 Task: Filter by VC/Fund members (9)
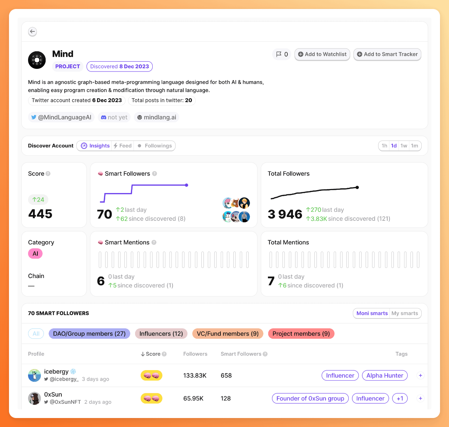pyautogui.click(x=228, y=333)
